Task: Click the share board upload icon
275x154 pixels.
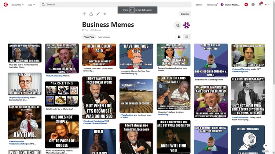Action: (91, 14)
